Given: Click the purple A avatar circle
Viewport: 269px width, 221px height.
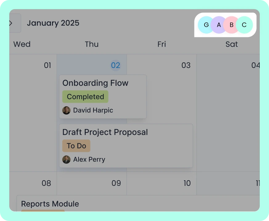Looking at the screenshot, I should (219, 25).
